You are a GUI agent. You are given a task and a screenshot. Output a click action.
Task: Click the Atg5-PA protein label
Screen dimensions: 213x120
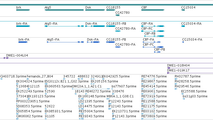click(x=53, y=39)
